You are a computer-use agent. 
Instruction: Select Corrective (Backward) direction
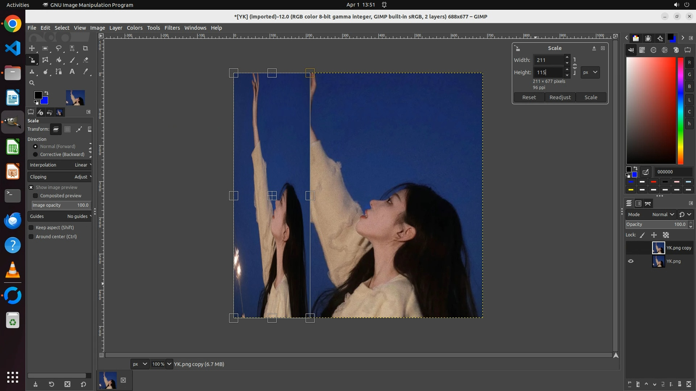[35, 154]
